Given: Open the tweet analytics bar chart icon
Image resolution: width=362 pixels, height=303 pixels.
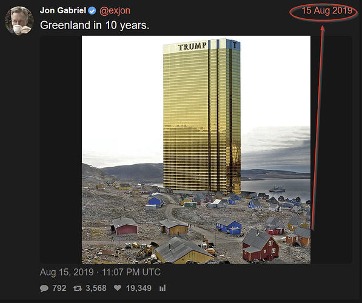Looking at the screenshot, I should pos(163,288).
